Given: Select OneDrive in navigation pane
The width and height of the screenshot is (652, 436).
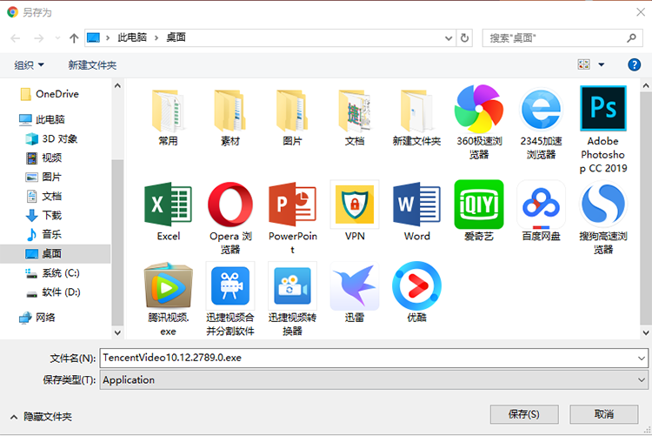Looking at the screenshot, I should coord(50,94).
